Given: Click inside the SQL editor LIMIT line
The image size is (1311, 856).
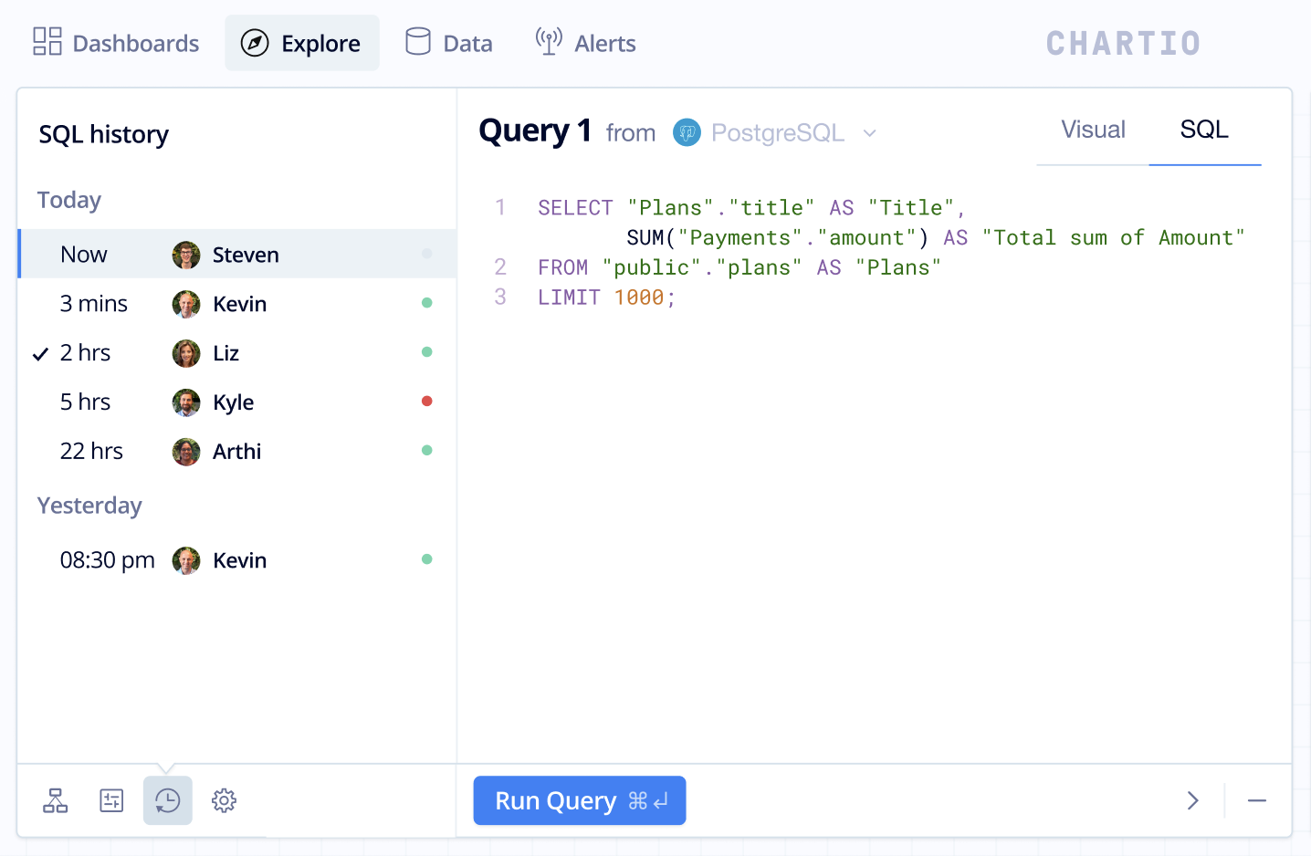Looking at the screenshot, I should click(606, 298).
